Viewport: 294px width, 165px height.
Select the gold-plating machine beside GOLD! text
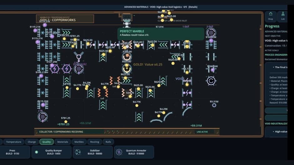click(127, 69)
